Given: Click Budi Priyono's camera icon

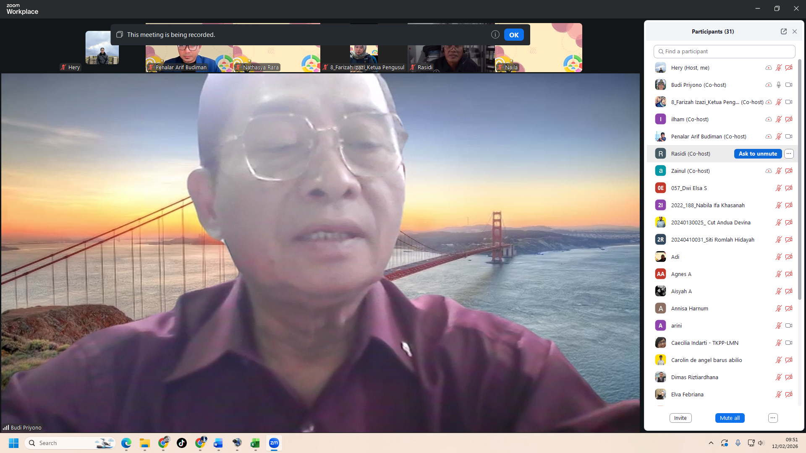Looking at the screenshot, I should click(x=789, y=85).
